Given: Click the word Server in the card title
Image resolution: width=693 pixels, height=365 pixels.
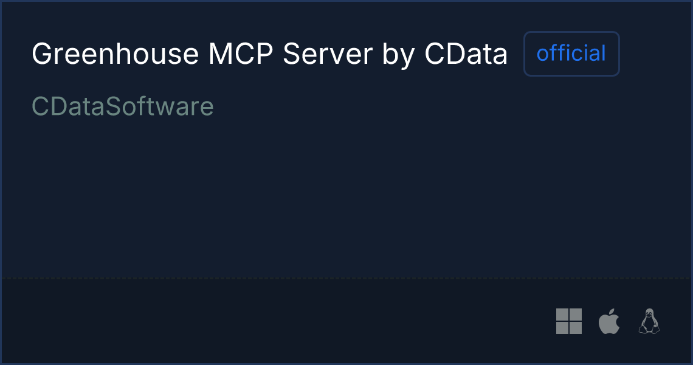Looking at the screenshot, I should click(328, 54).
